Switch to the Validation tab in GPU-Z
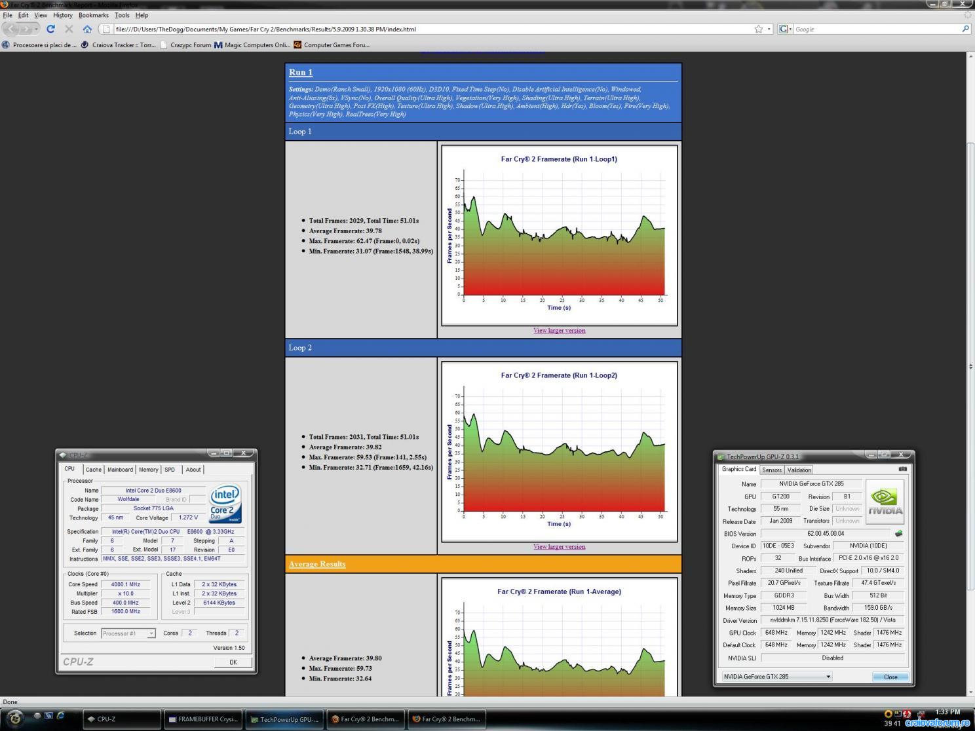The image size is (975, 731). [799, 470]
